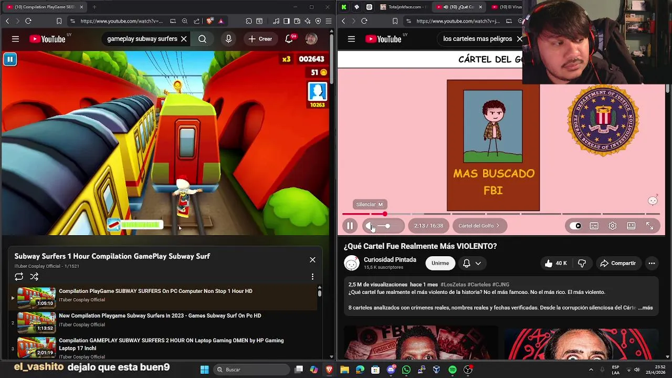Pause the Subway Surfers game with pause icon

(x=10, y=59)
